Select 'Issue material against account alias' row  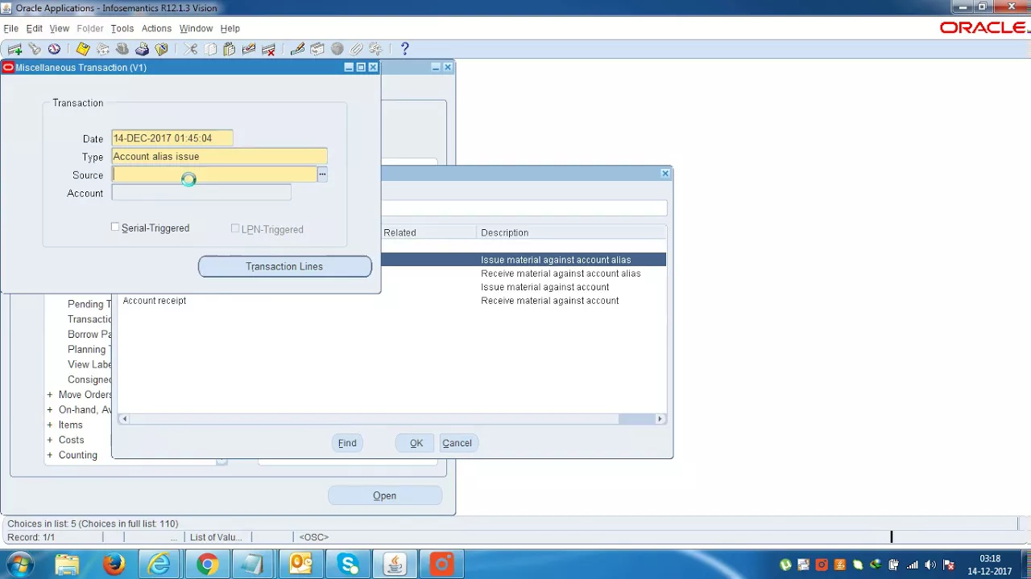point(523,260)
